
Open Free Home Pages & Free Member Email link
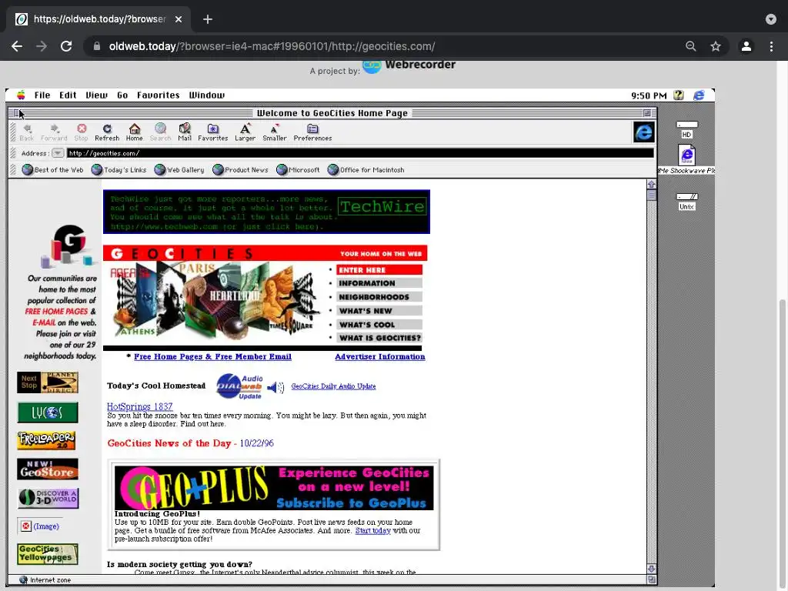212,356
